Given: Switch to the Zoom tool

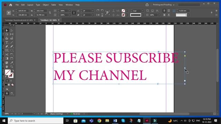Looking at the screenshot, I should click(12, 66).
